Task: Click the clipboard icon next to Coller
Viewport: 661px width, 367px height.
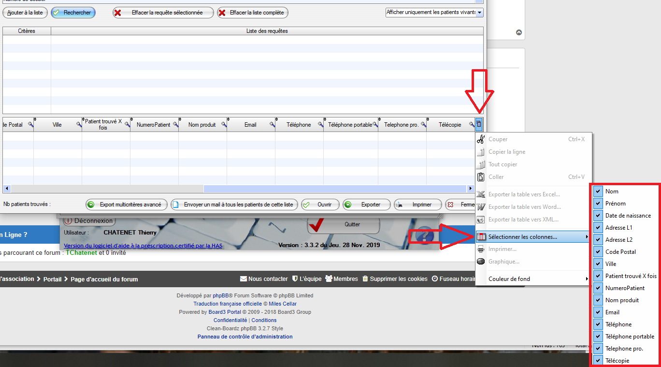Action: (x=481, y=177)
